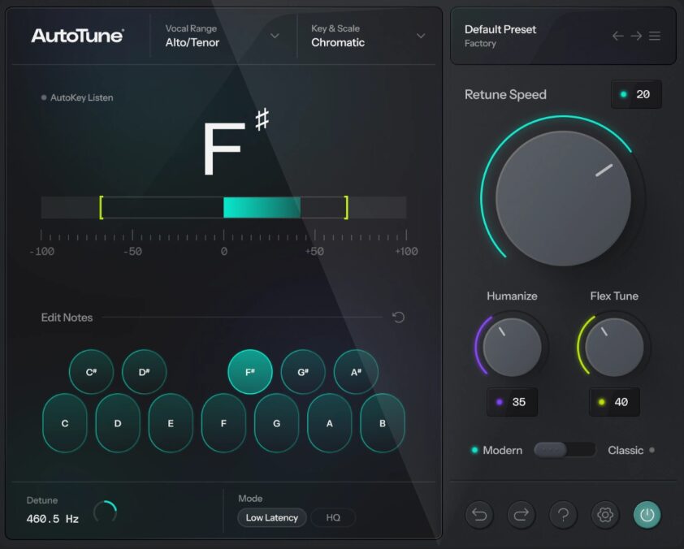This screenshot has height=549, width=684.
Task: Click the undo arrow icon
Action: 479,514
